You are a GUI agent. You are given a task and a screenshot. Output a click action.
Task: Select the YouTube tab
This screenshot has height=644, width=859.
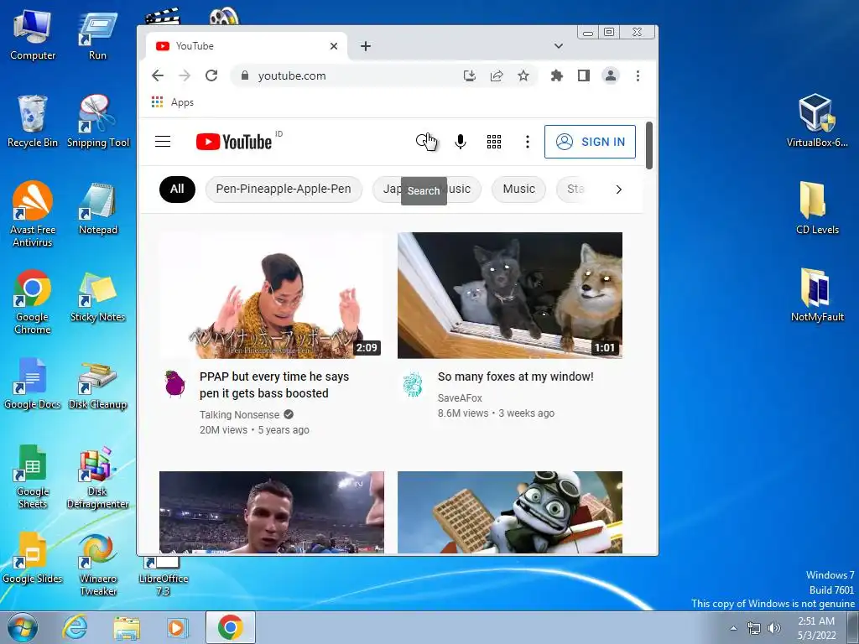coord(247,46)
